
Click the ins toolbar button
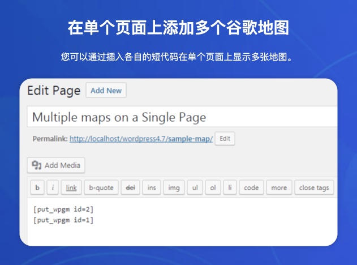click(152, 187)
